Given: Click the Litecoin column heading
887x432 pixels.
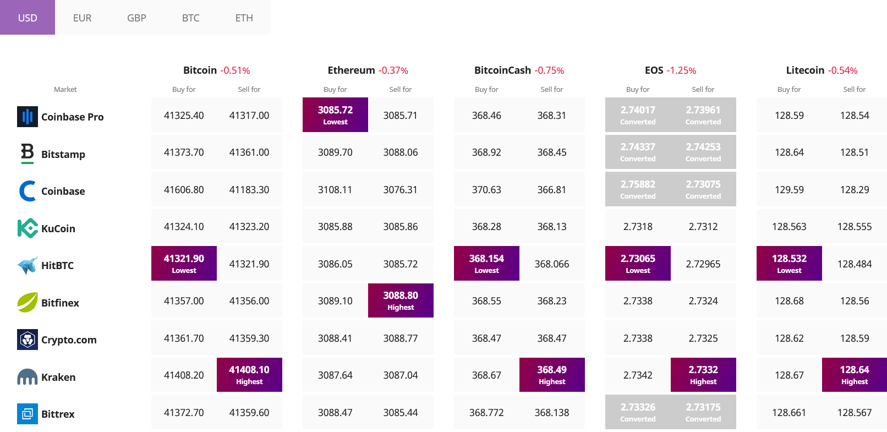Looking at the screenshot, I should [805, 70].
